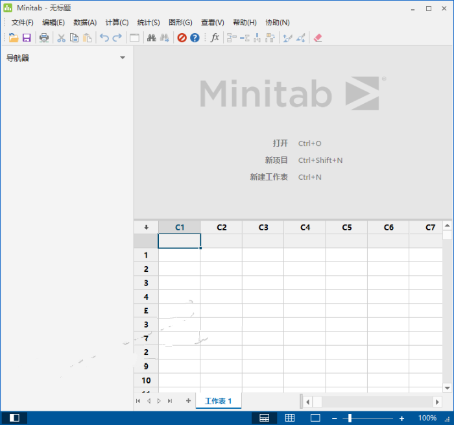
Task: Paste with the clipboard toolbar icon
Action: pos(87,38)
